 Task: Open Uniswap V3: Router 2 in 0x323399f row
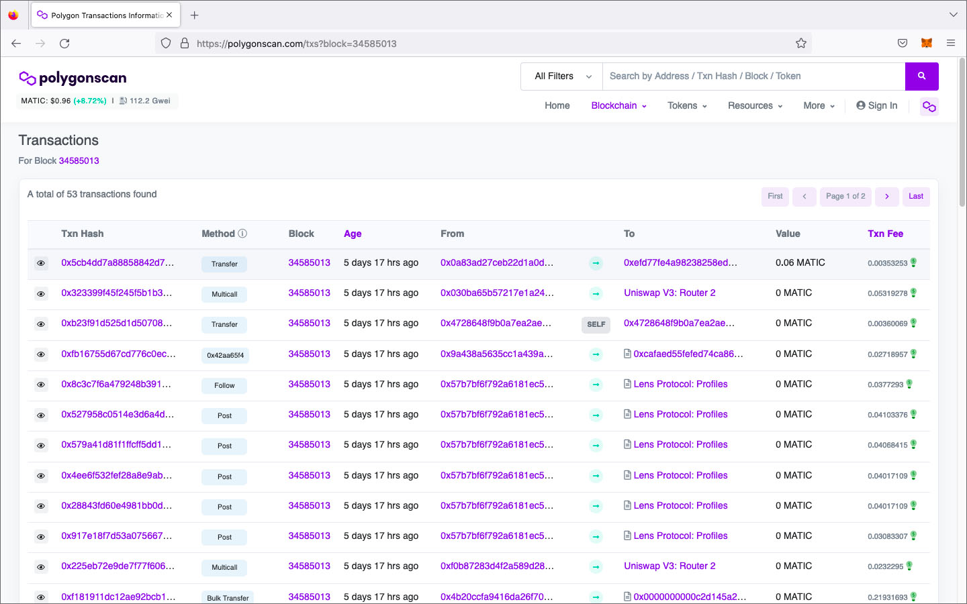pyautogui.click(x=670, y=293)
